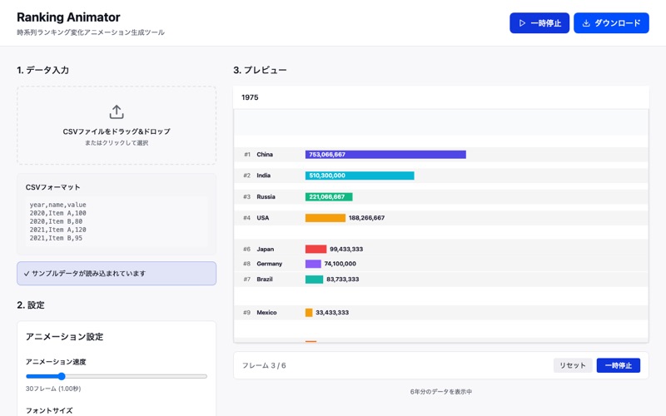
Task: Click the 一時停止 button beside リセット
Action: pyautogui.click(x=619, y=365)
